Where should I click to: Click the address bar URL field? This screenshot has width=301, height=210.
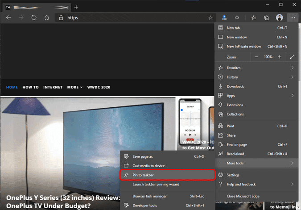(134, 18)
